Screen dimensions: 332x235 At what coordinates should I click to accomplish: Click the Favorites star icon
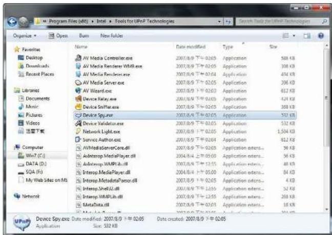(17, 50)
